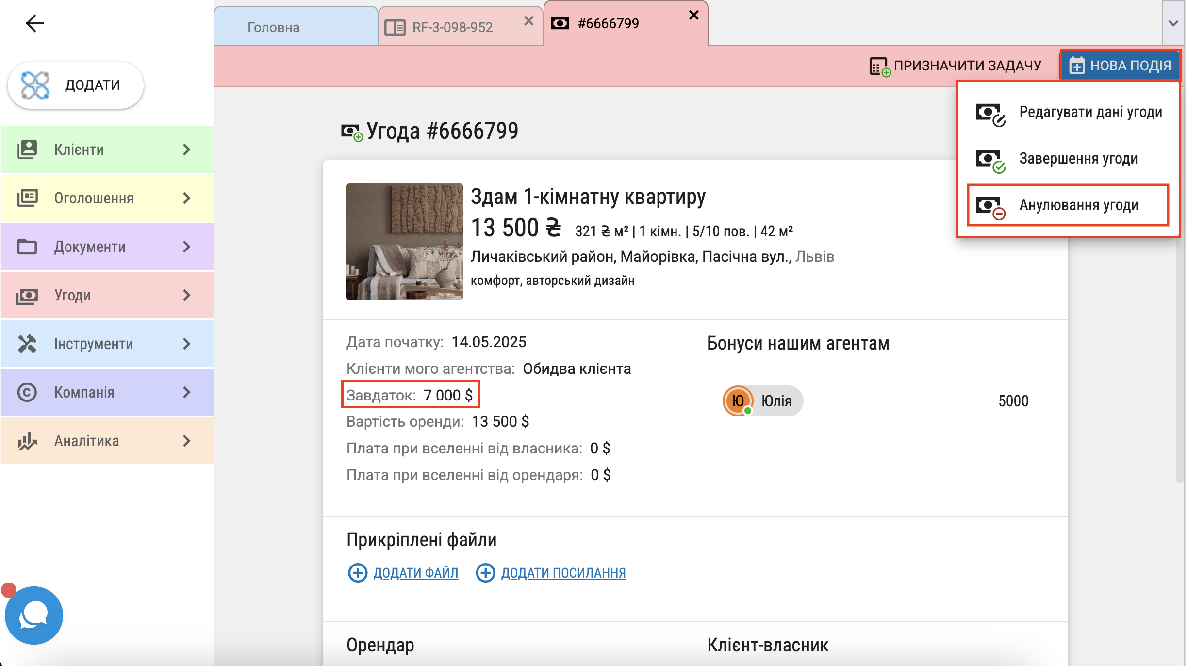Click the assign task calendar icon

click(879, 67)
